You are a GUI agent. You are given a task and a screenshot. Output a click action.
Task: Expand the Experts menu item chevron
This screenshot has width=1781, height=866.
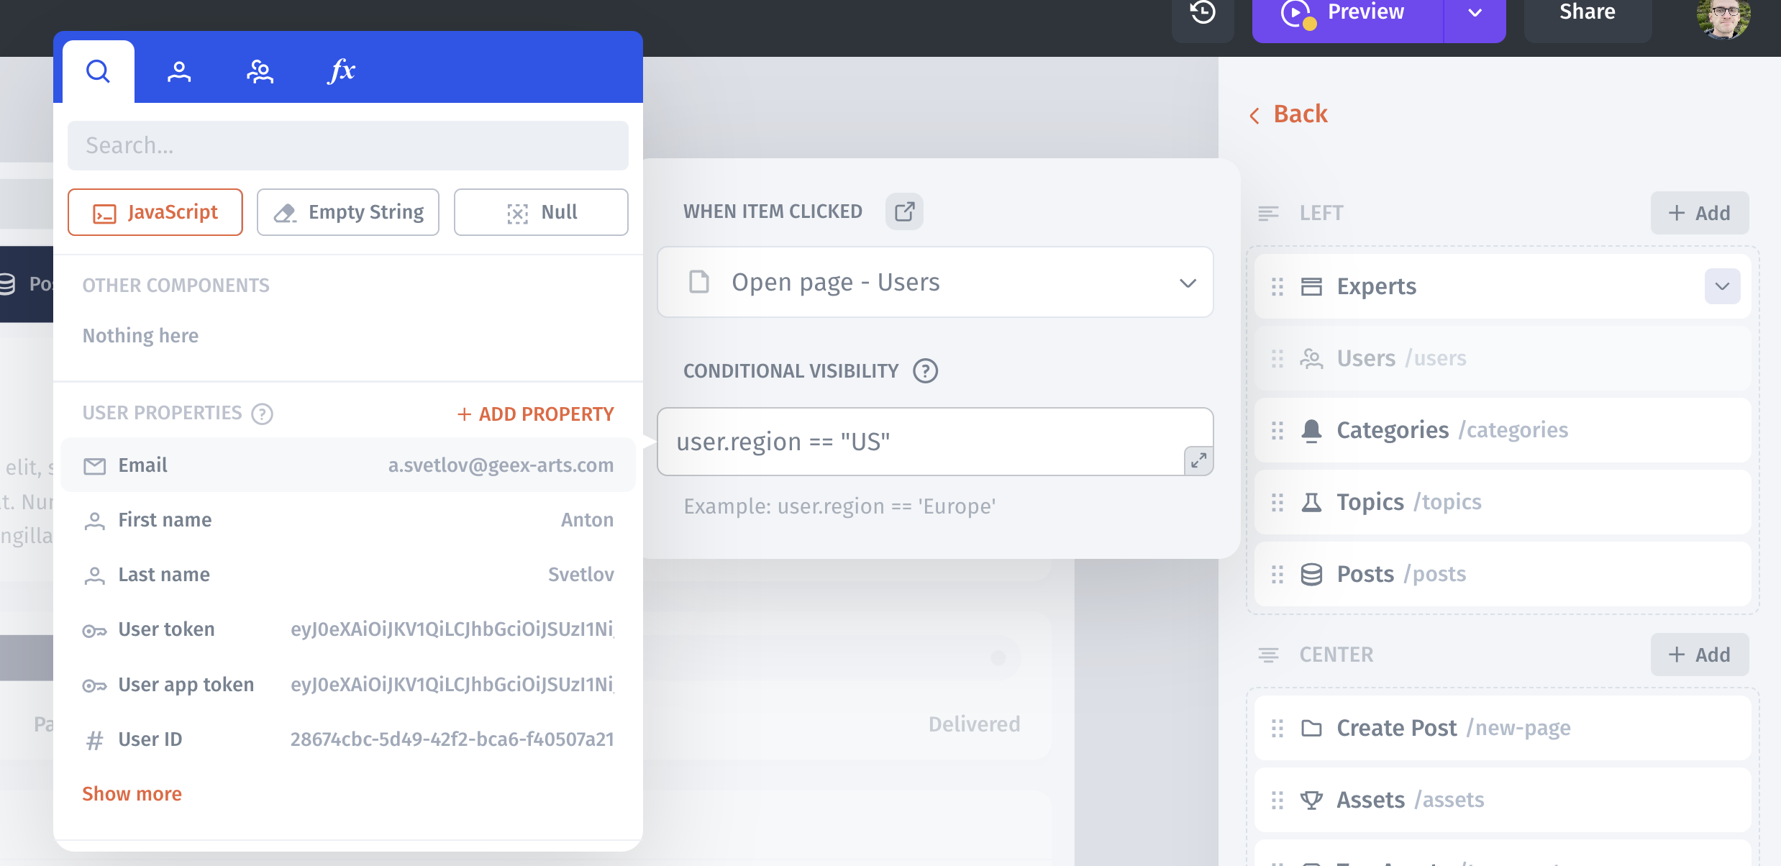pyautogui.click(x=1722, y=286)
